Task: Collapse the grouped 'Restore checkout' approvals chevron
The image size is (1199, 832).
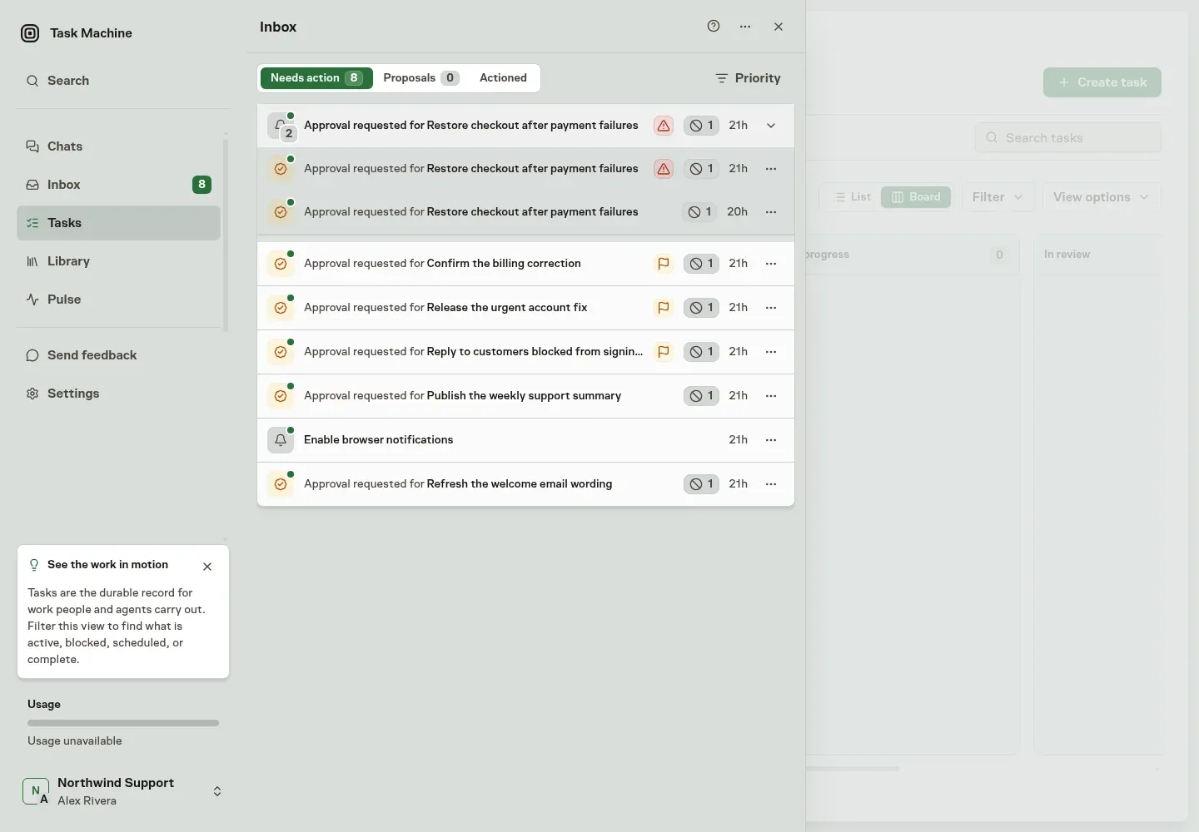Action: (x=771, y=126)
